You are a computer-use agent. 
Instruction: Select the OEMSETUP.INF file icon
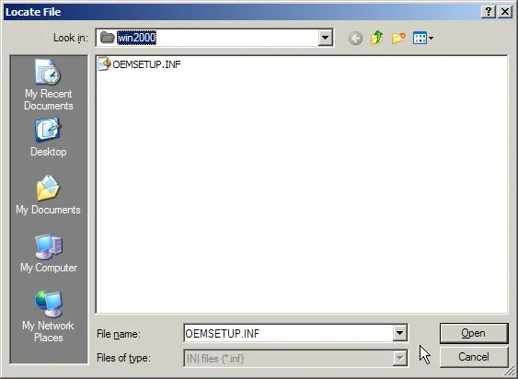104,63
